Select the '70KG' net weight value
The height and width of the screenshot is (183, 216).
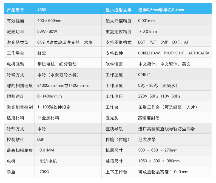tap(44, 172)
